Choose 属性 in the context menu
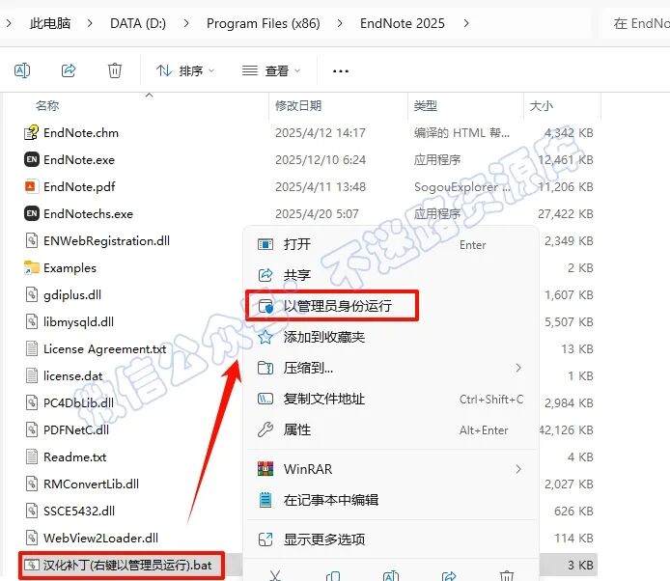 (x=391, y=429)
